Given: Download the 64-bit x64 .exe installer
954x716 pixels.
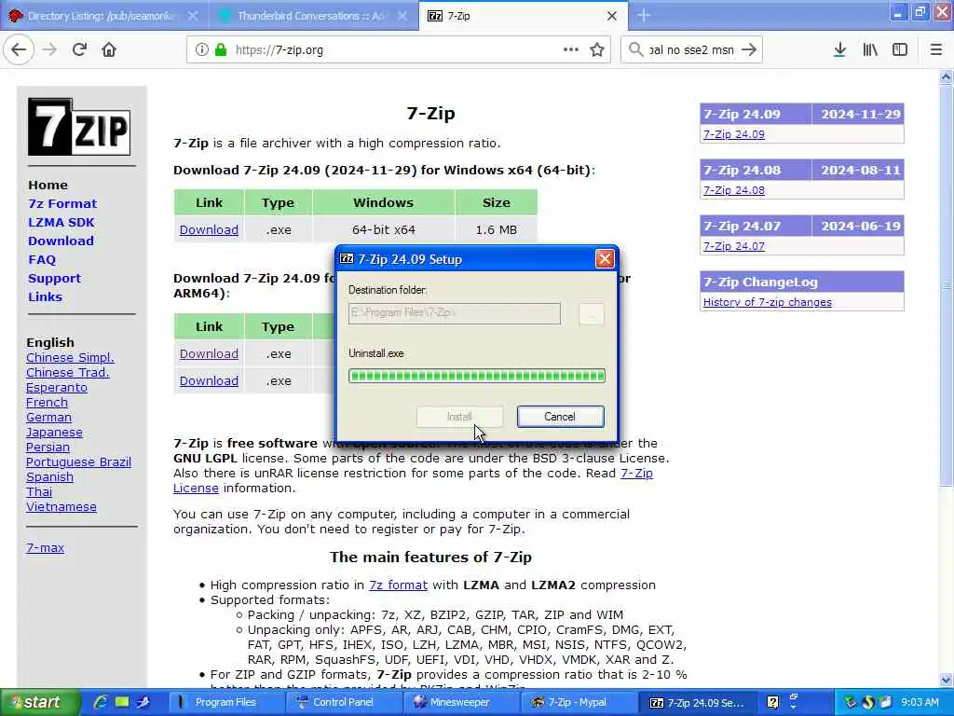Looking at the screenshot, I should pos(209,230).
